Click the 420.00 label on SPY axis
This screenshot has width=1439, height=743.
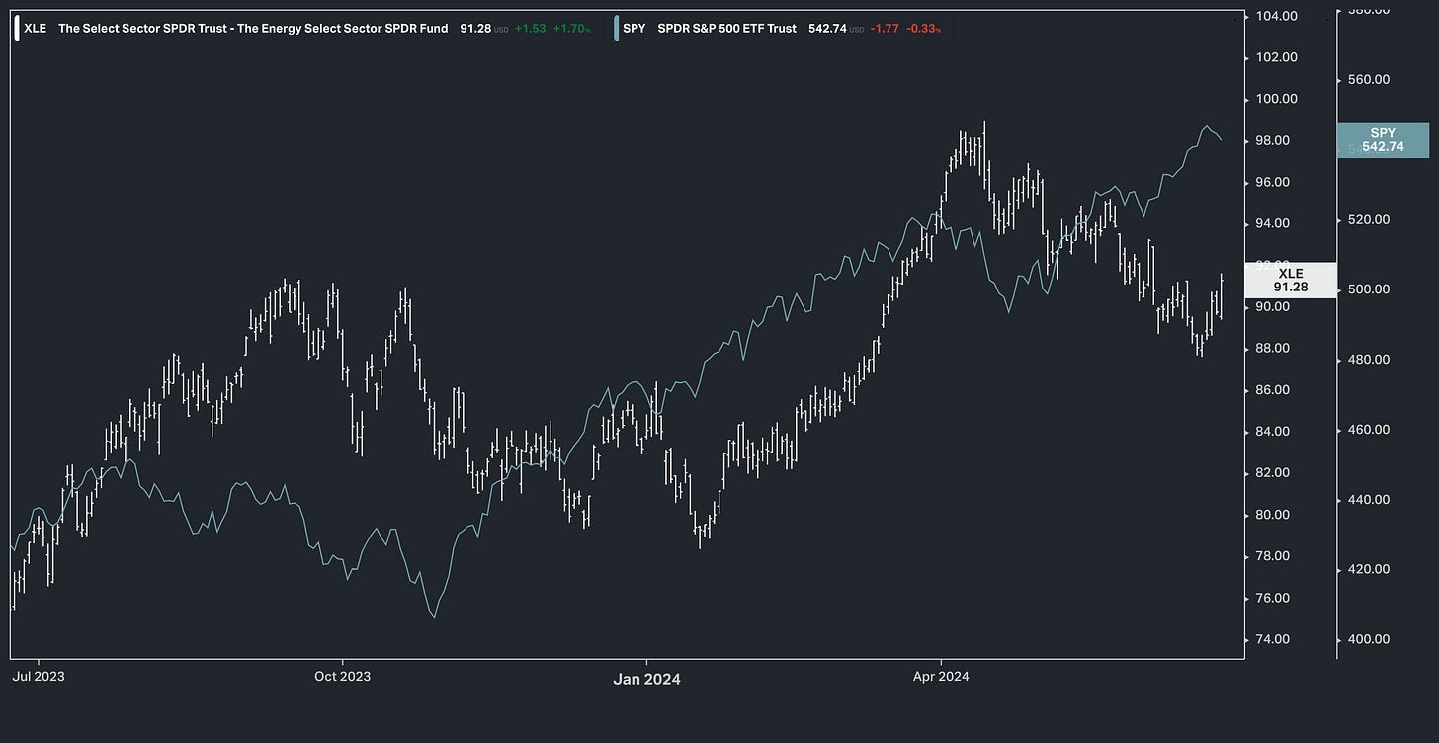point(1370,569)
